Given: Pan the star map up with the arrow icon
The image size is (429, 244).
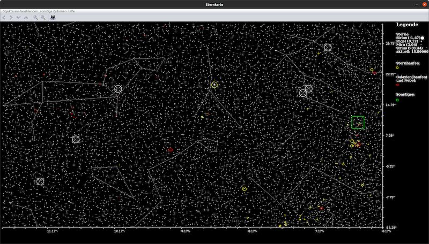Looking at the screenshot, I should point(26,18).
